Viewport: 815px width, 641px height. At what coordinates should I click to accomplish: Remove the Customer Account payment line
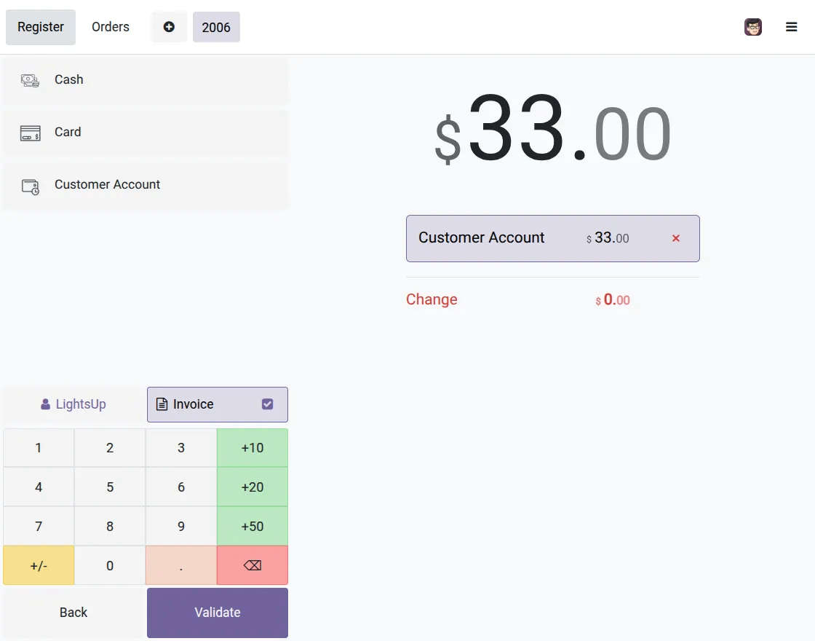pyautogui.click(x=675, y=238)
